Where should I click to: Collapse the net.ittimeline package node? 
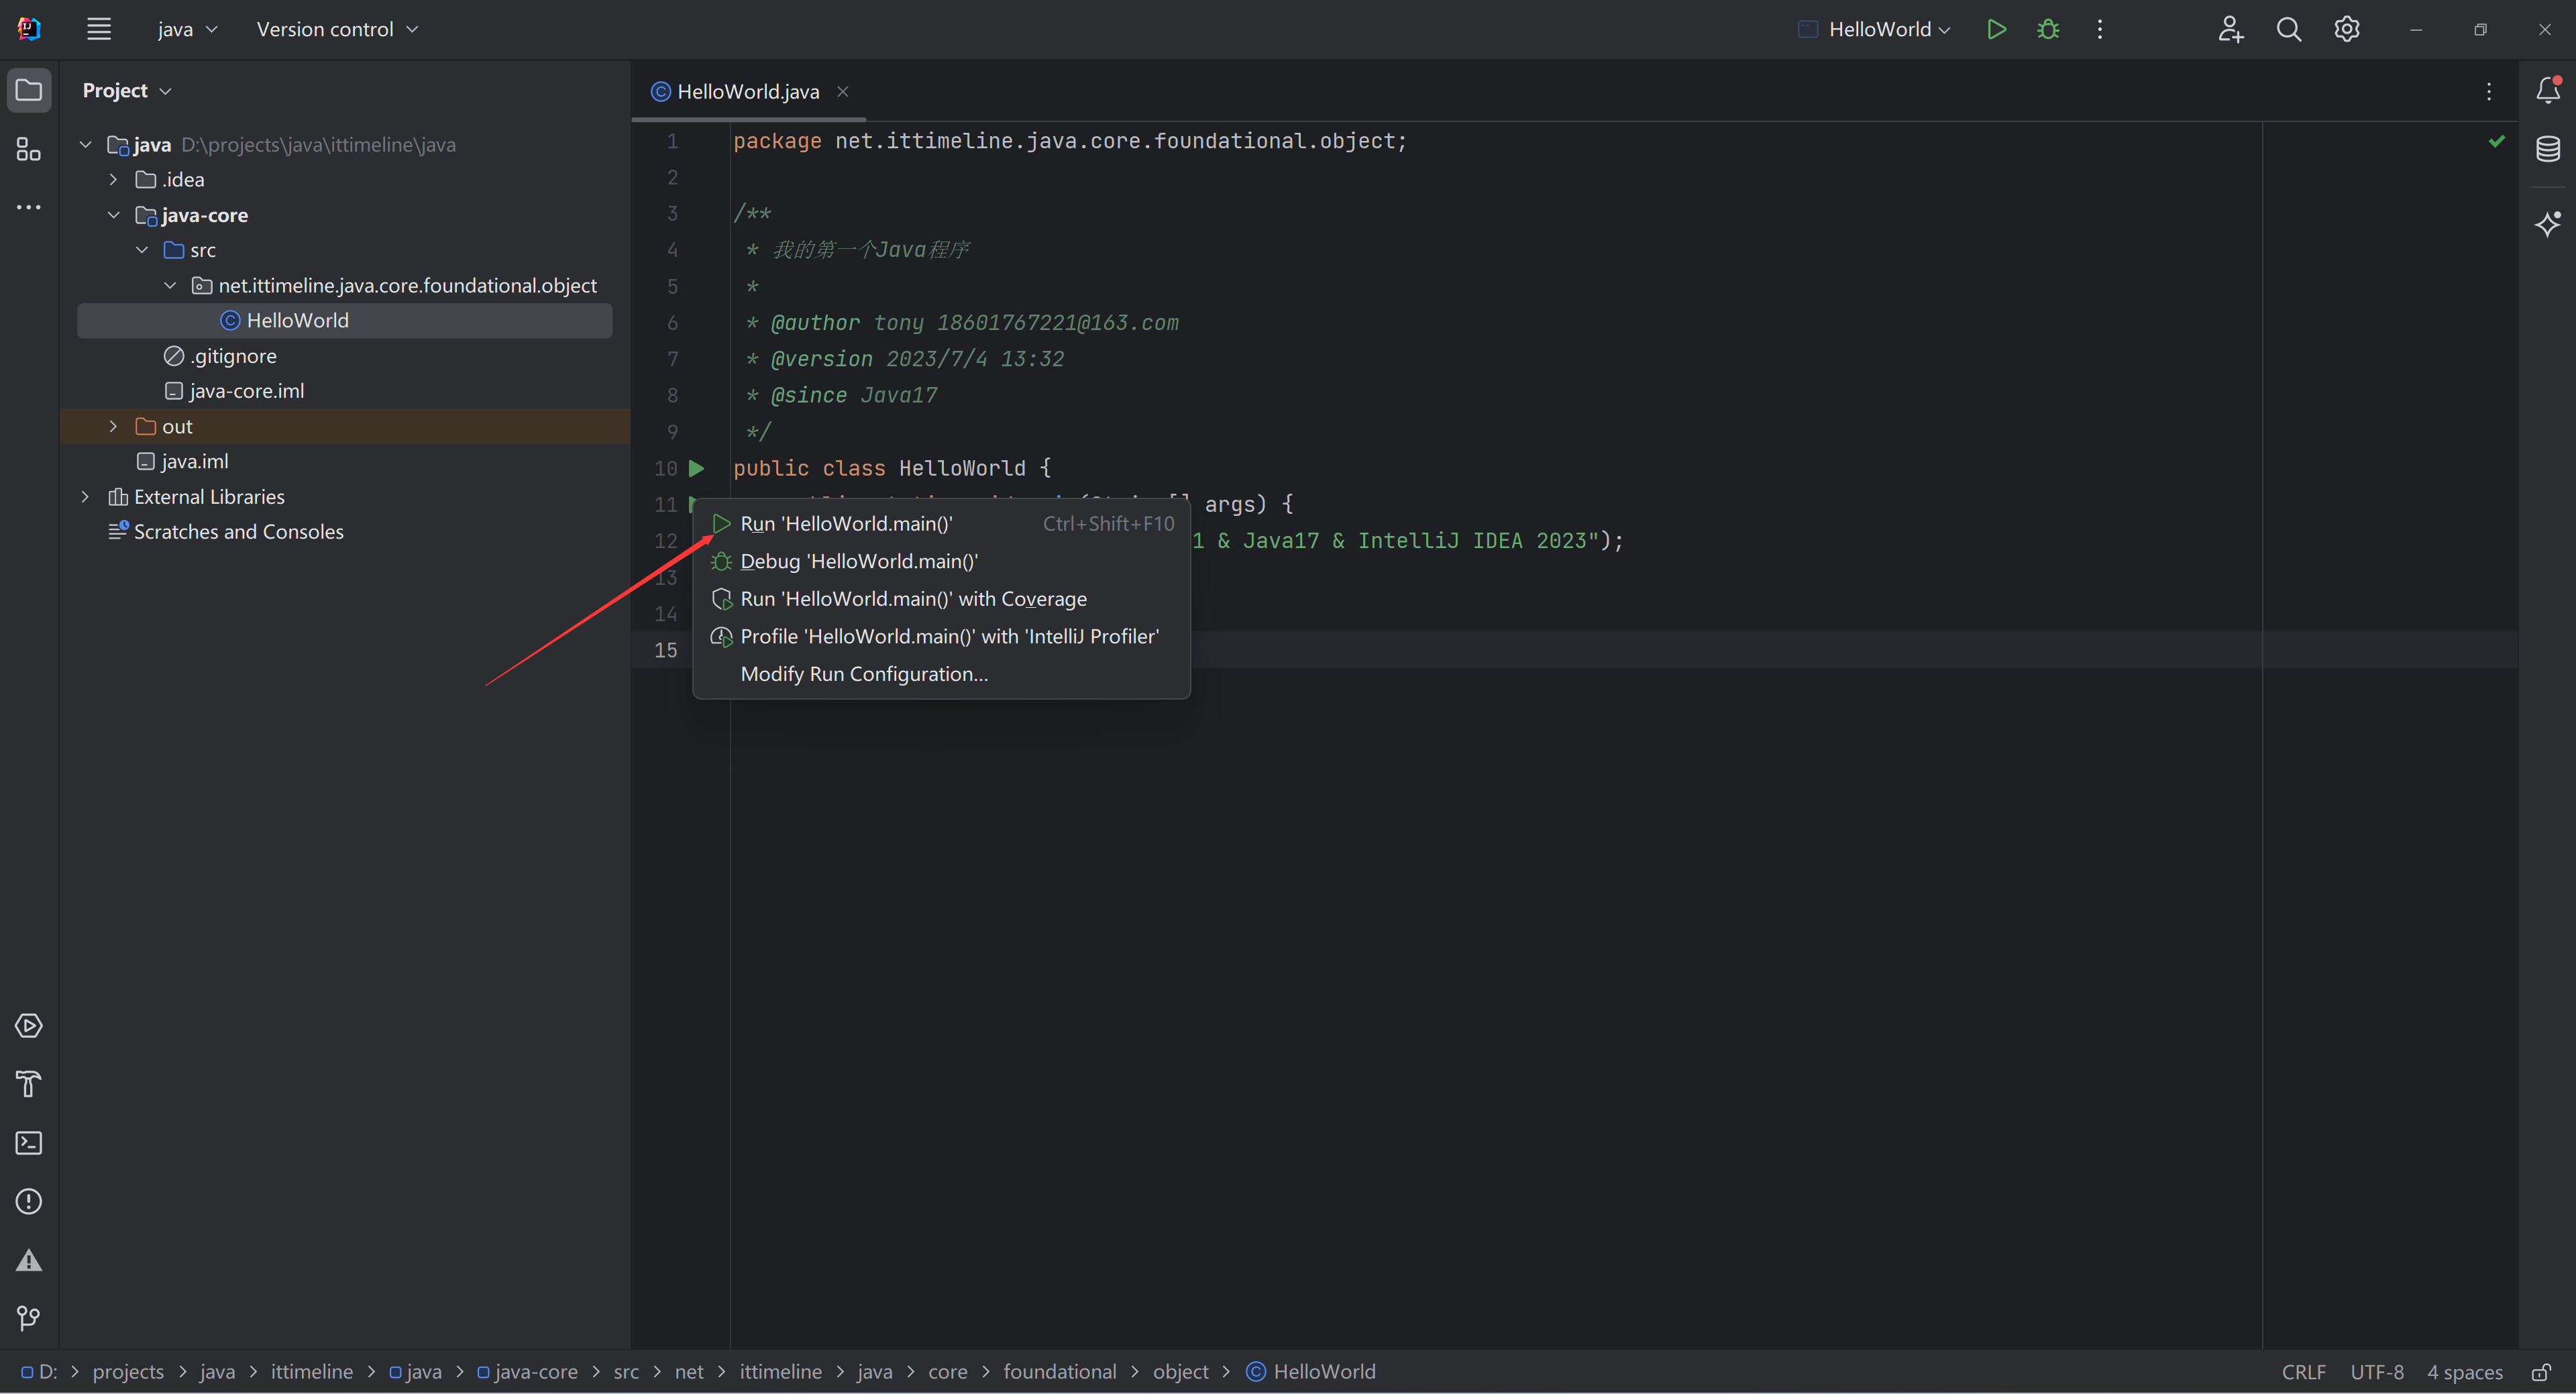pyautogui.click(x=170, y=285)
